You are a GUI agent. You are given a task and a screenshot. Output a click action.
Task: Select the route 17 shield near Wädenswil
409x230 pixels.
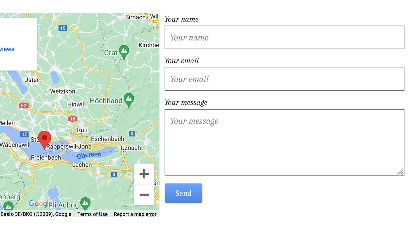(x=24, y=134)
